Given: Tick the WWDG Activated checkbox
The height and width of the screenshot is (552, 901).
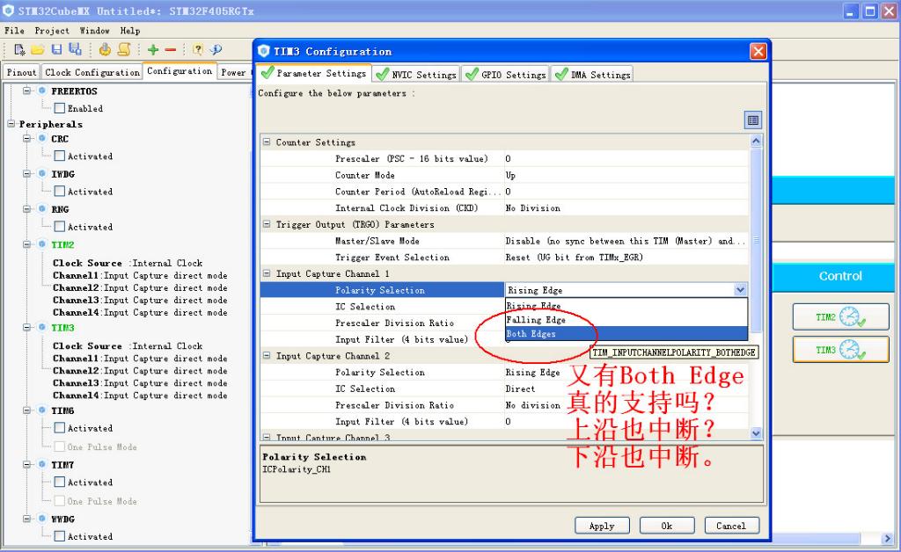Looking at the screenshot, I should coord(59,536).
